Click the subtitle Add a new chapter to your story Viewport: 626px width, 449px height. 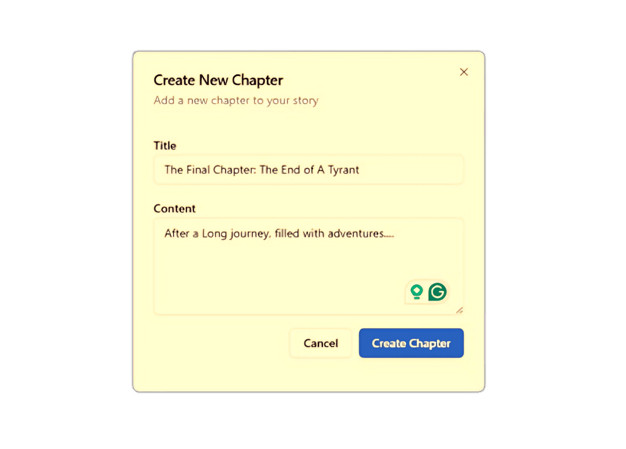236,100
